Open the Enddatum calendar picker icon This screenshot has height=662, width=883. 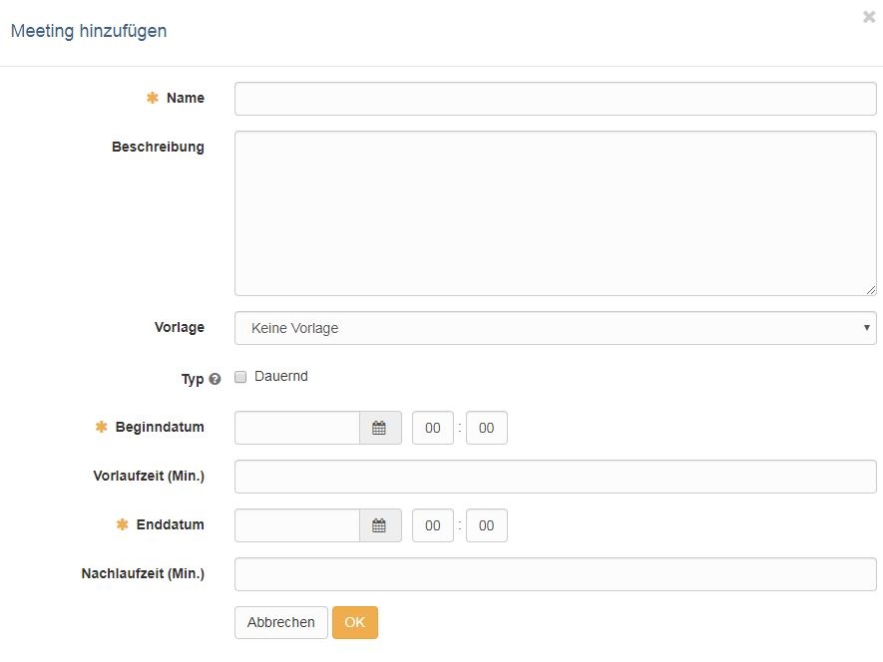coord(379,525)
